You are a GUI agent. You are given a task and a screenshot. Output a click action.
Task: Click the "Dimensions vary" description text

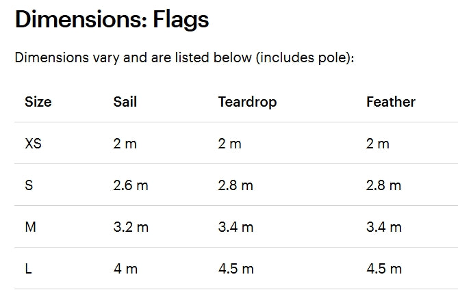click(184, 57)
